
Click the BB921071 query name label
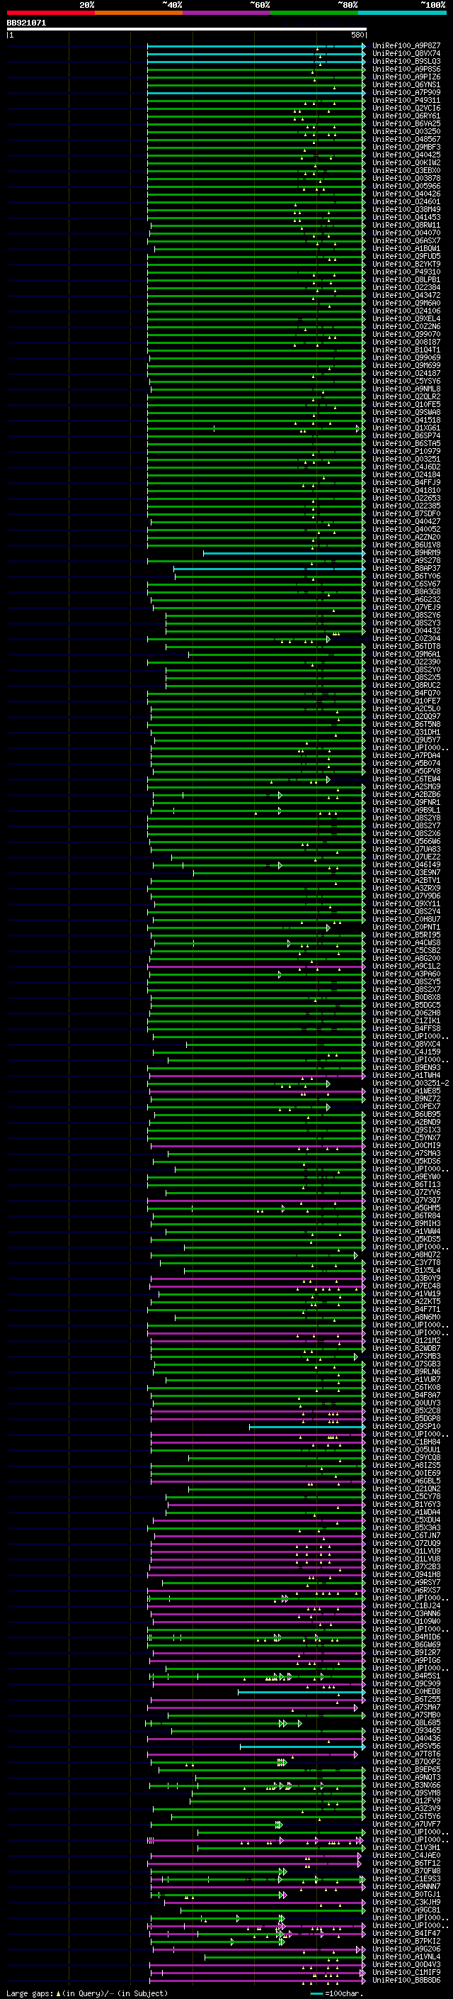(x=26, y=23)
